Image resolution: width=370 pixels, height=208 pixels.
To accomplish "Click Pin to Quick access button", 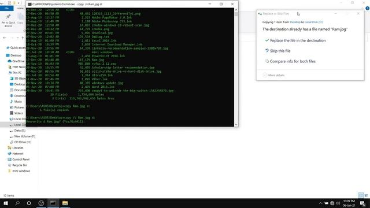I will coord(8,21).
